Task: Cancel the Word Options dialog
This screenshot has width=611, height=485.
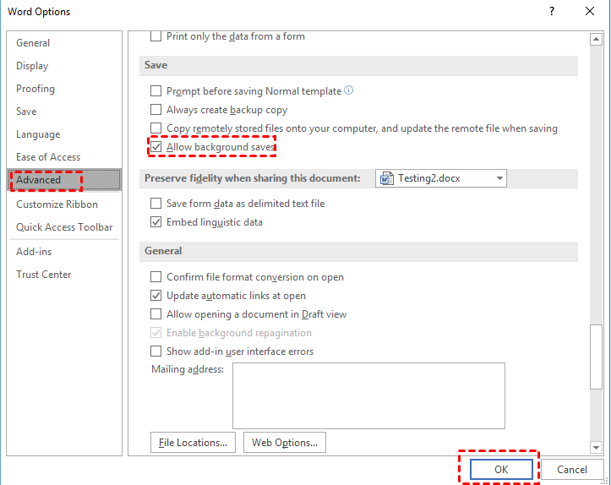Action: pyautogui.click(x=571, y=470)
